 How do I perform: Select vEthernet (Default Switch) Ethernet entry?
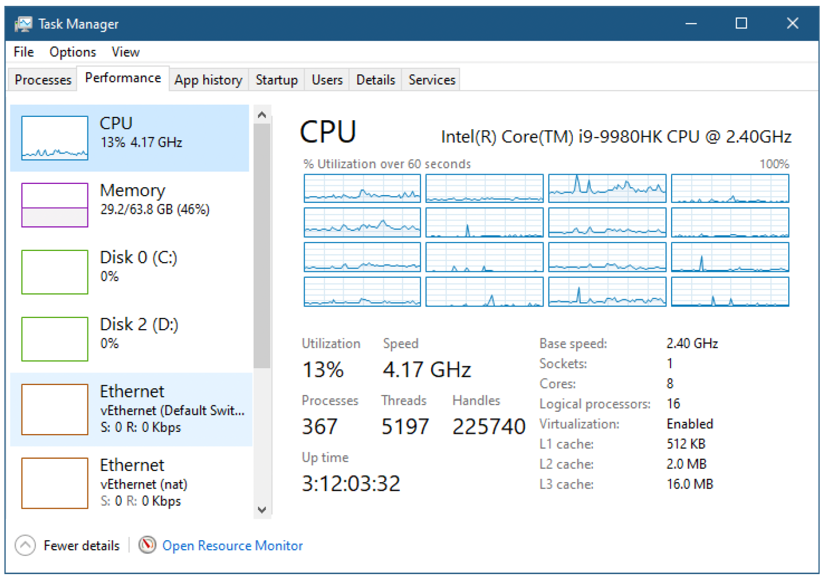point(131,409)
